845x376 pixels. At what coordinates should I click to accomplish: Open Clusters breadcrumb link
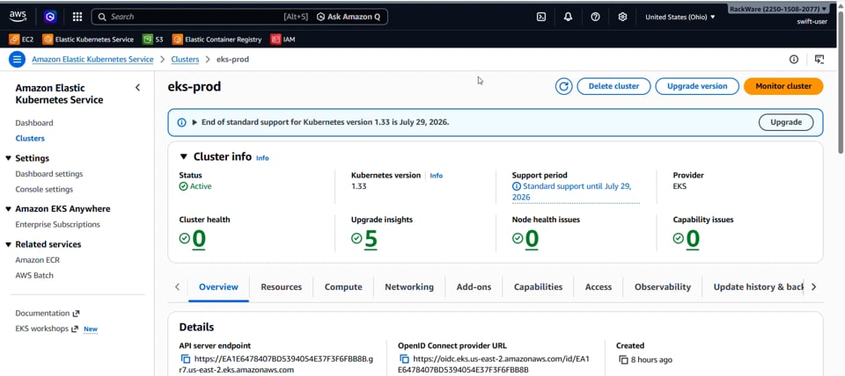[x=185, y=59]
